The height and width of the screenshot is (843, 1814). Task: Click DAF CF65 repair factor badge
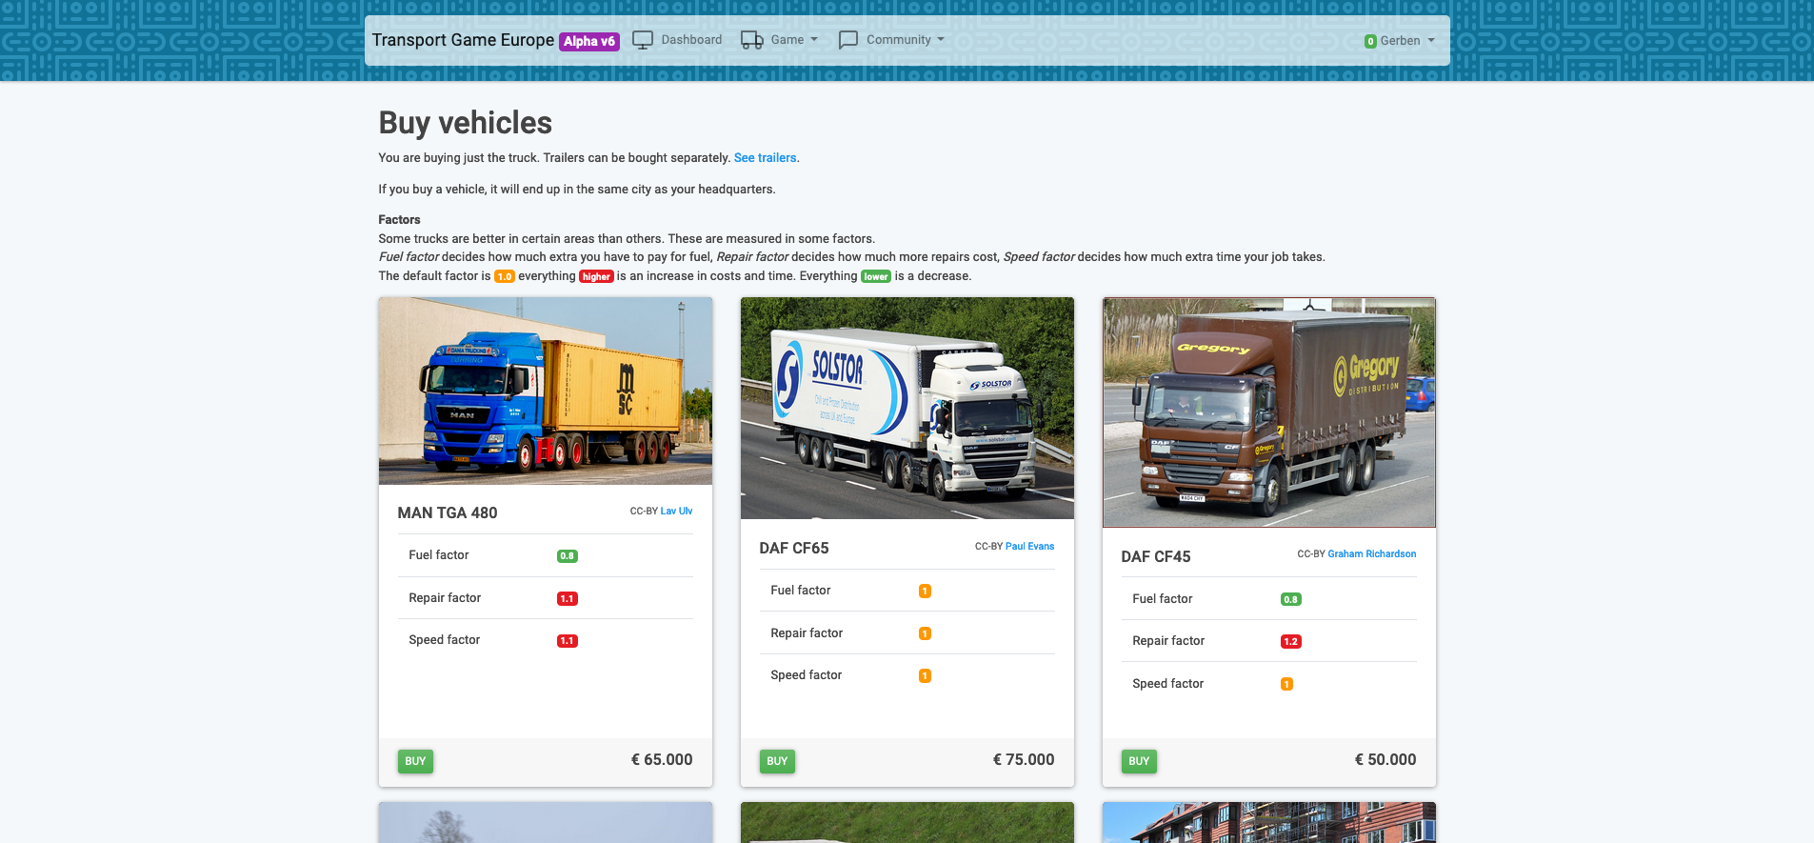pyautogui.click(x=925, y=633)
